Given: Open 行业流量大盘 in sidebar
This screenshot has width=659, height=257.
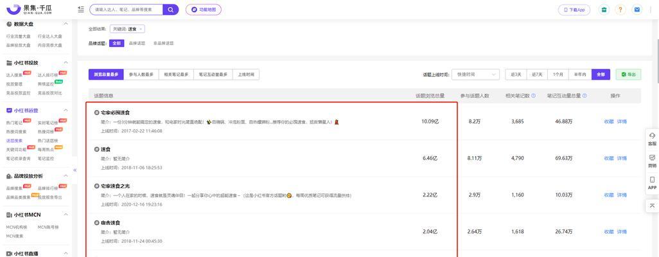Looking at the screenshot, I should click(x=18, y=37).
